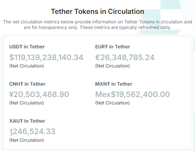195x151 pixels.
Task: Click the 246,524.33 gold circulation value
Action: pos(35,132)
